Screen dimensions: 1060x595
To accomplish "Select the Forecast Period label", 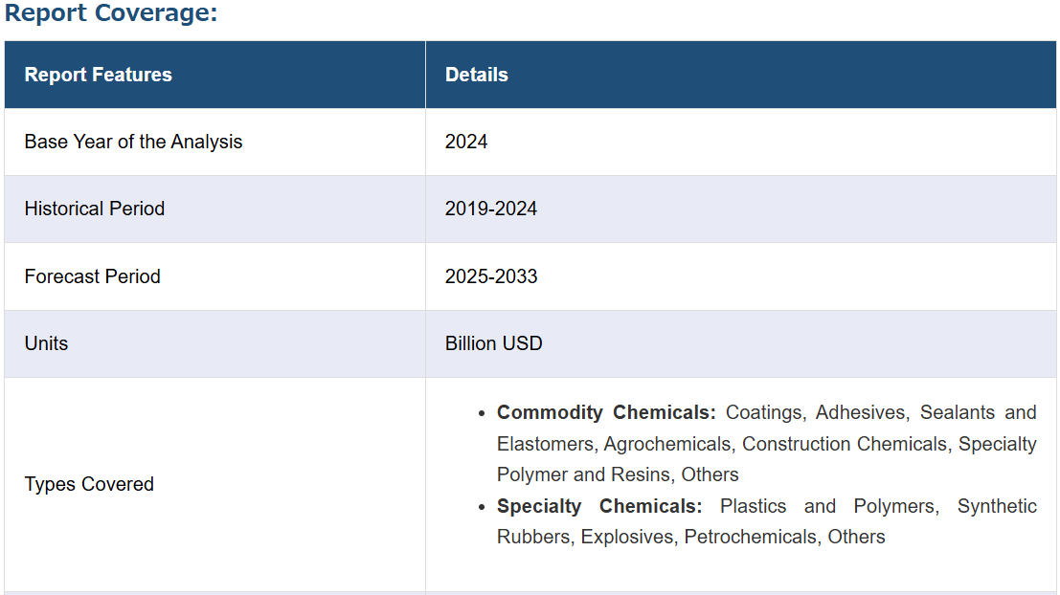I will (93, 276).
